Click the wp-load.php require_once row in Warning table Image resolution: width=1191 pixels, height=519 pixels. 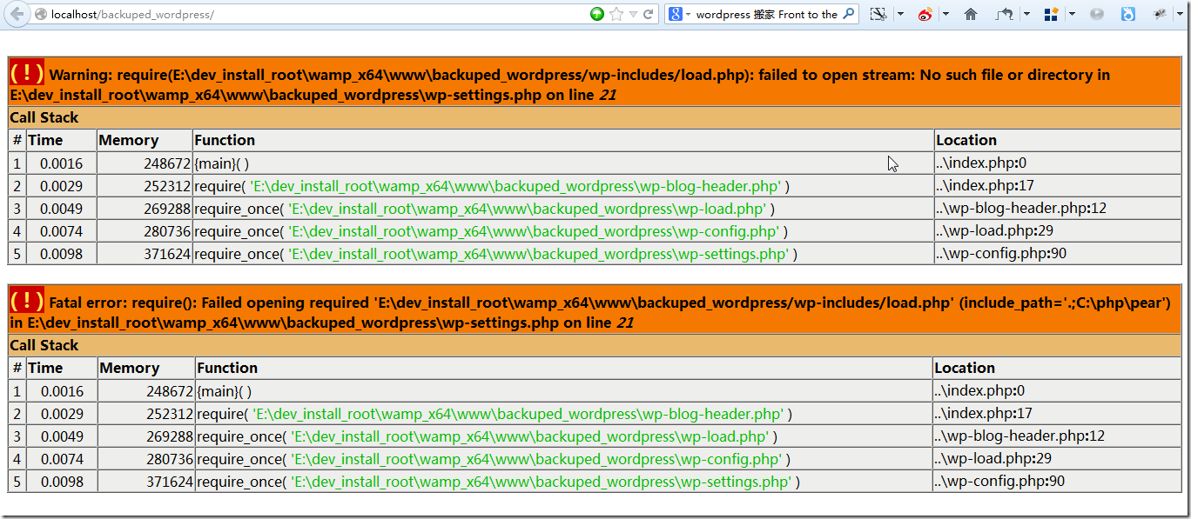click(x=484, y=209)
